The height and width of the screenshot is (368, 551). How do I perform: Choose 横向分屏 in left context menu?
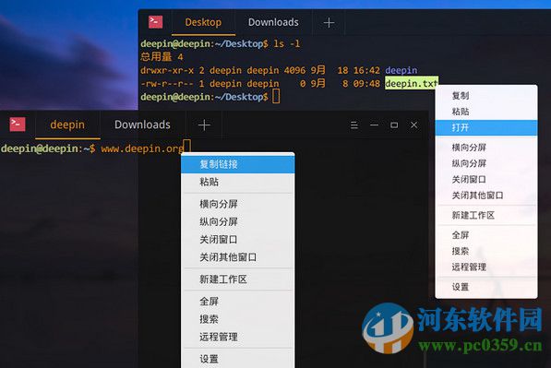click(x=238, y=204)
